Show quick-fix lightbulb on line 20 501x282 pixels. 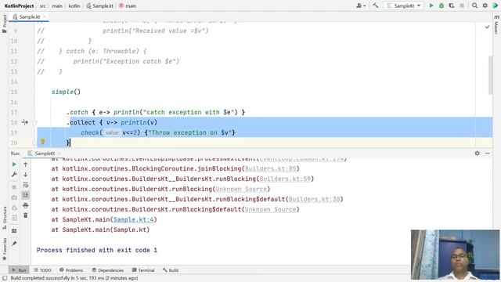43,141
